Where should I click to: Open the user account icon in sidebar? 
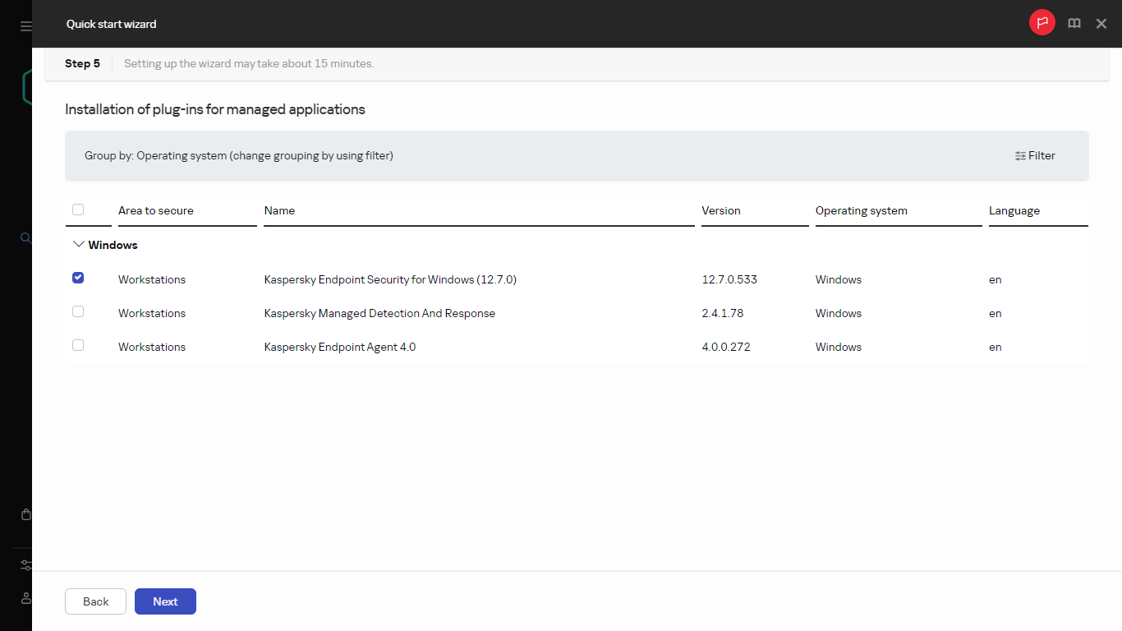point(25,598)
